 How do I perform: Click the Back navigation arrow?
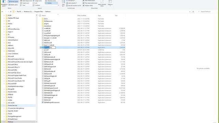(x=2, y=12)
